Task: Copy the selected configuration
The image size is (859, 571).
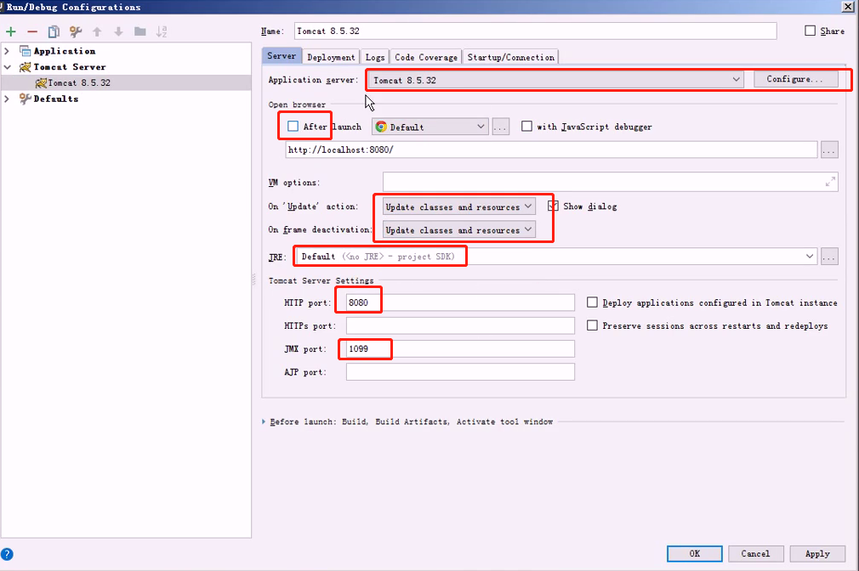Action: point(54,31)
